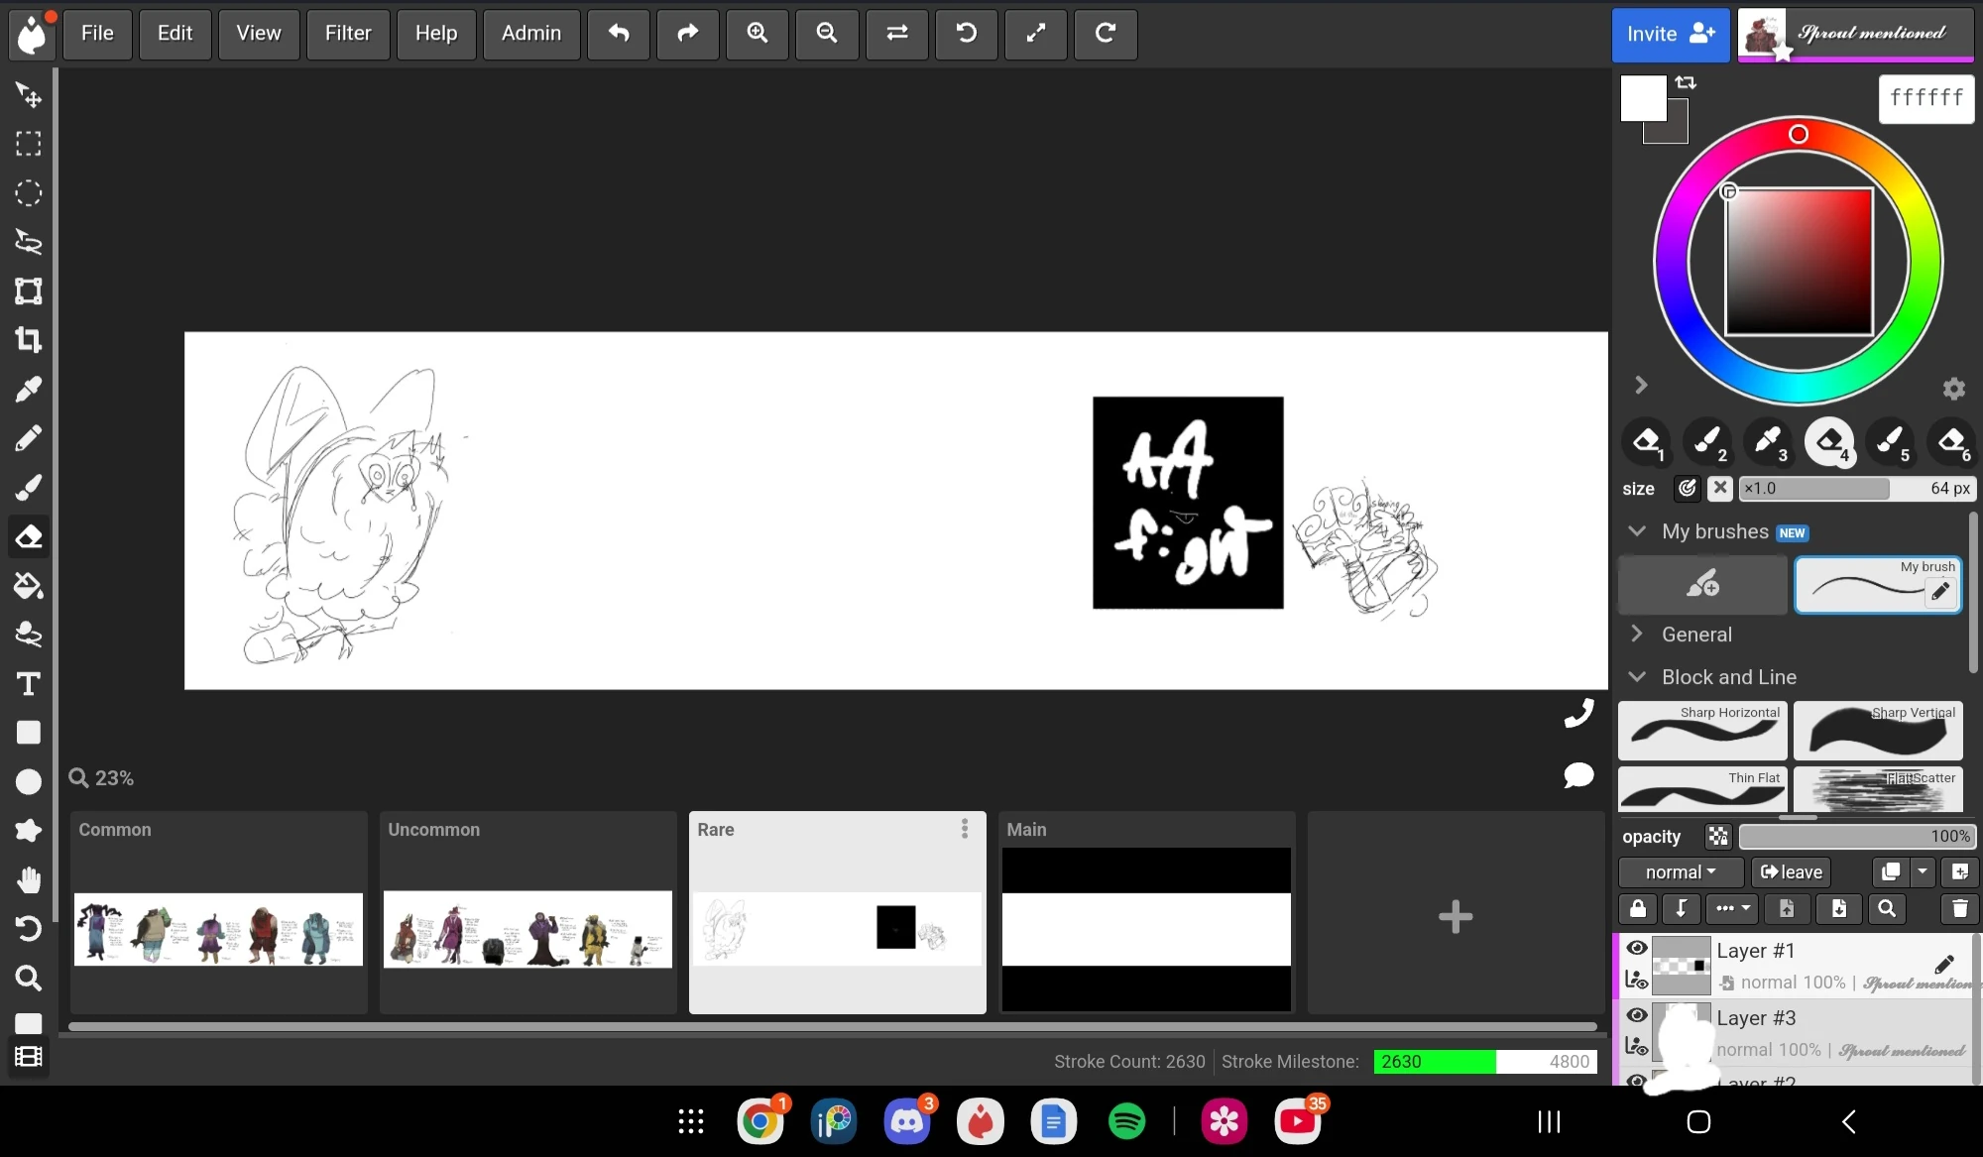This screenshot has height=1157, width=1983.
Task: Open the voice call phone icon
Action: 1578,713
